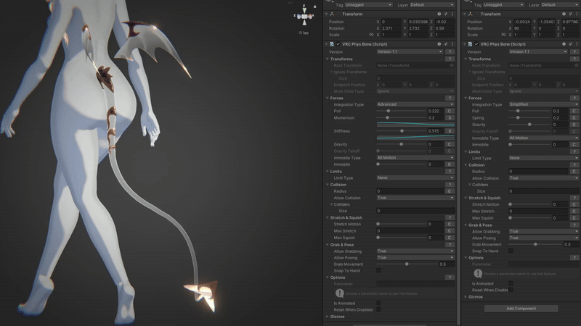Click VRC Phys Bone script icon, right inspector
Viewport: 581px width, 326px height.
coord(470,44)
